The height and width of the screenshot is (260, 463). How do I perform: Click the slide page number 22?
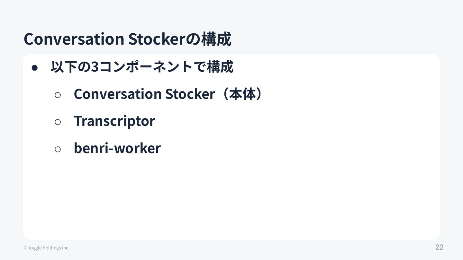[439, 247]
